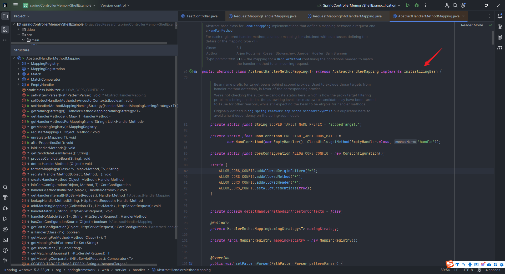Image resolution: width=505 pixels, height=274 pixels.
Task: Open ScopedProxyUtils doc link
Action: click(x=290, y=111)
